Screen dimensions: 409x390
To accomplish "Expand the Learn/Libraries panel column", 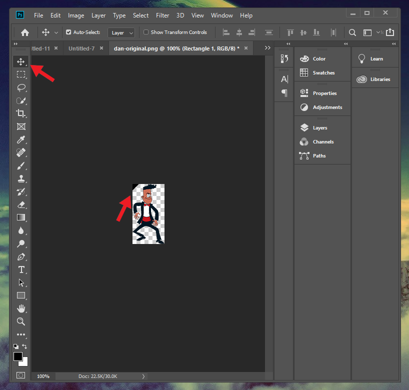I will coord(394,44).
